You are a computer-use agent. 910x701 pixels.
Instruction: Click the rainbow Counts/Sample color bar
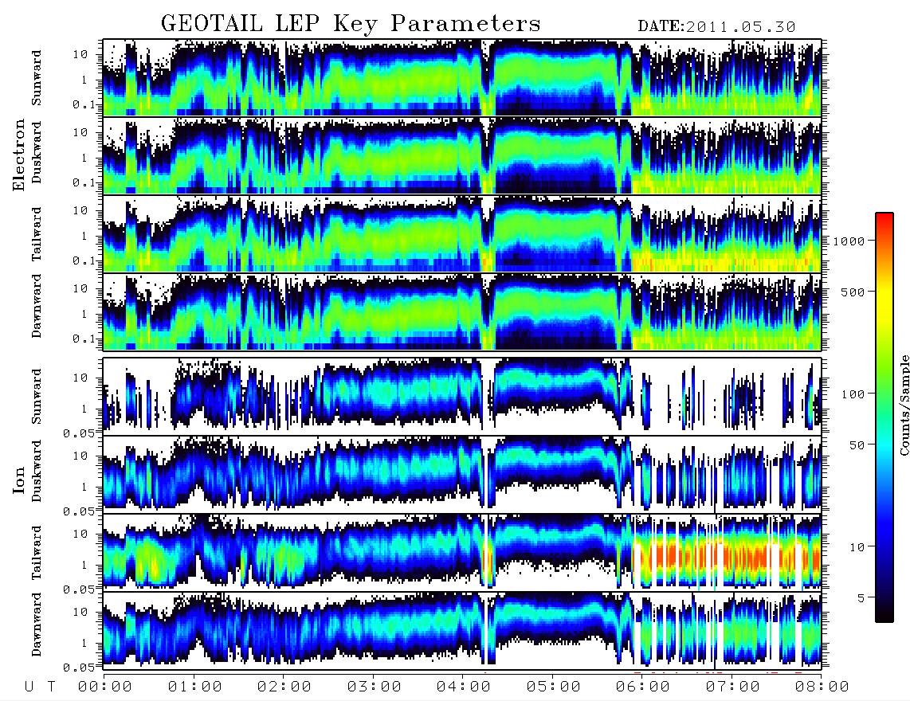(884, 417)
